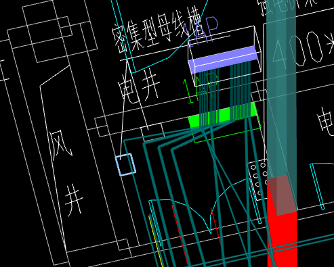The height and width of the screenshot is (267, 334).
Task: Click the purple '1AP' label
Action: tap(201, 32)
